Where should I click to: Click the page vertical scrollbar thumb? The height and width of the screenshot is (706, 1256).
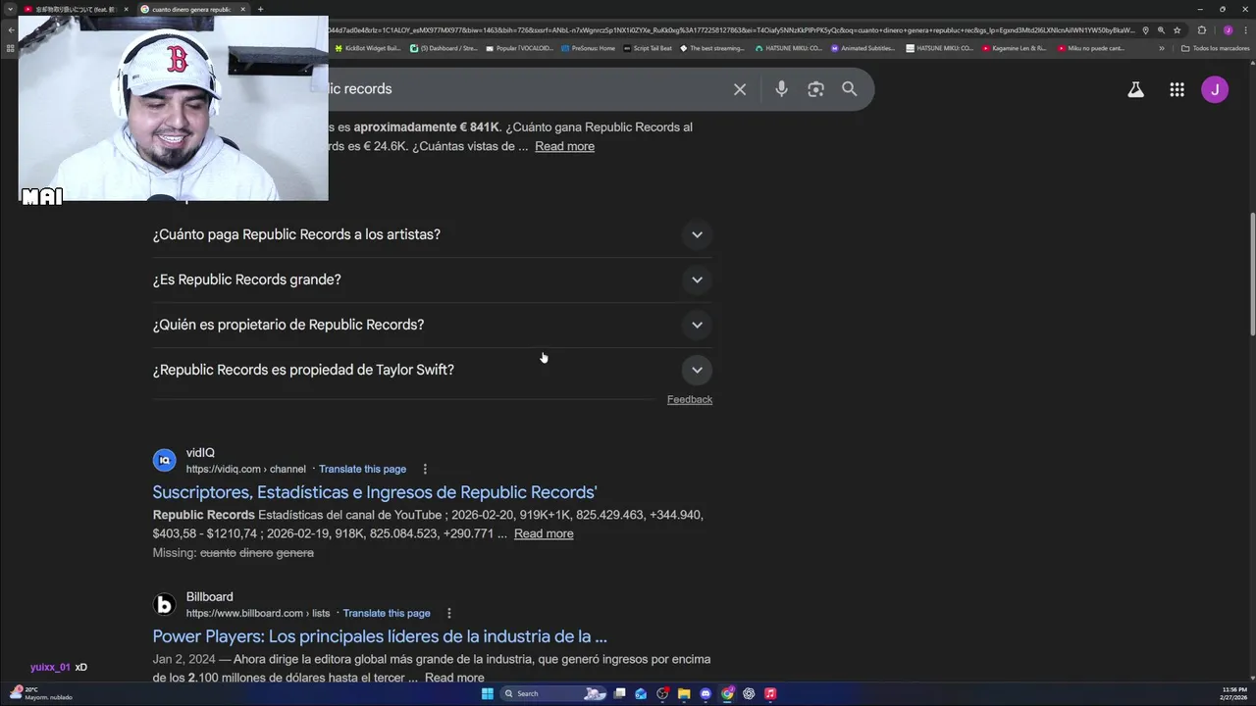tap(1251, 275)
